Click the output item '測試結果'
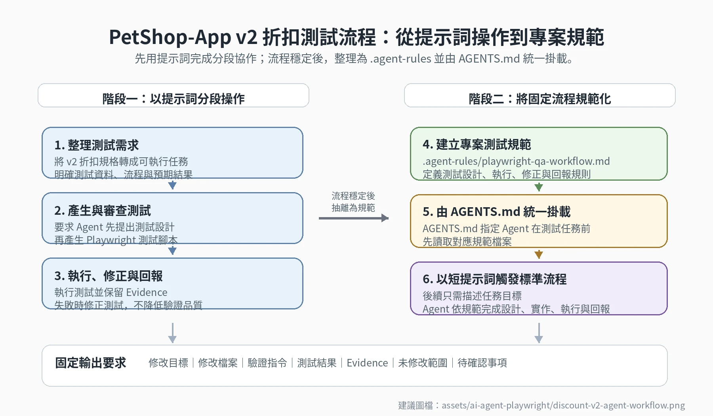 point(317,363)
